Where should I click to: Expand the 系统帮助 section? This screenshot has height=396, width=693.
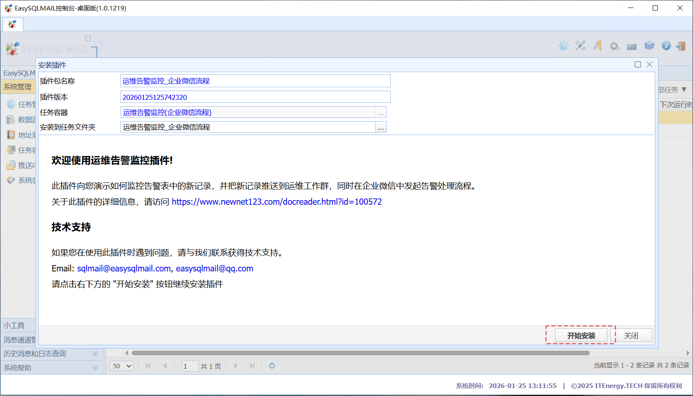pyautogui.click(x=95, y=368)
